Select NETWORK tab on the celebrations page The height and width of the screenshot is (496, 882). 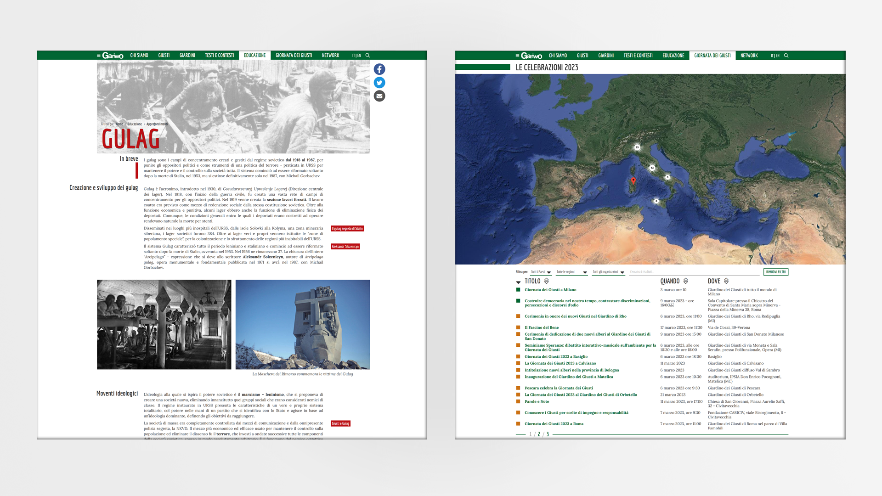(x=749, y=56)
